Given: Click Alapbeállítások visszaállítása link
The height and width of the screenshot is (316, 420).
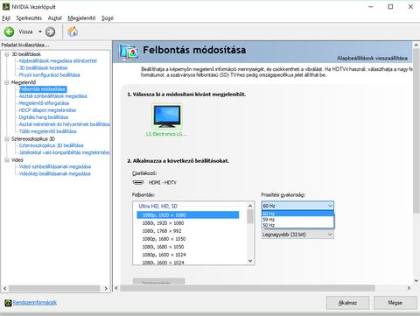Looking at the screenshot, I should point(372,58).
